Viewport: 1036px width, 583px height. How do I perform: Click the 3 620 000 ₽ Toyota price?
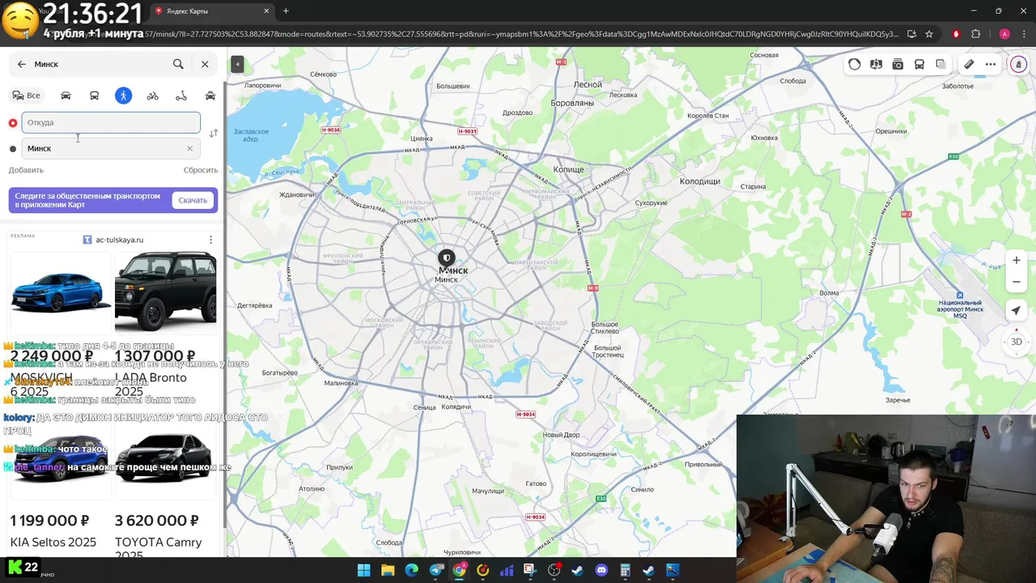click(x=157, y=521)
